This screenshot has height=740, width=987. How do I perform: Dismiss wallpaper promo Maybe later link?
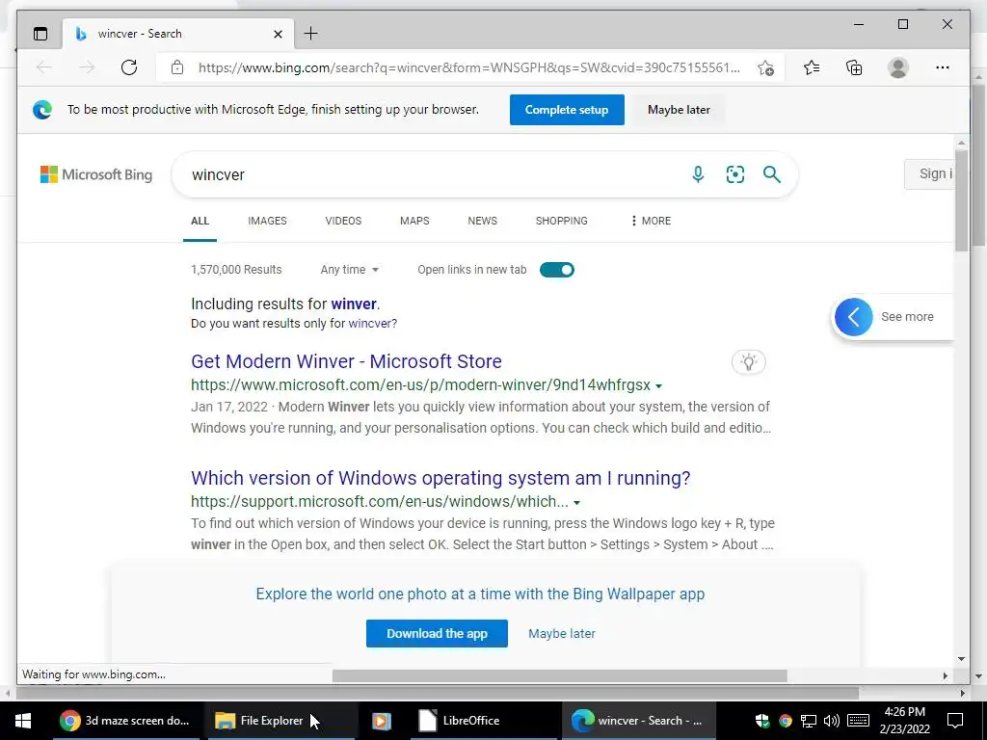pyautogui.click(x=562, y=634)
